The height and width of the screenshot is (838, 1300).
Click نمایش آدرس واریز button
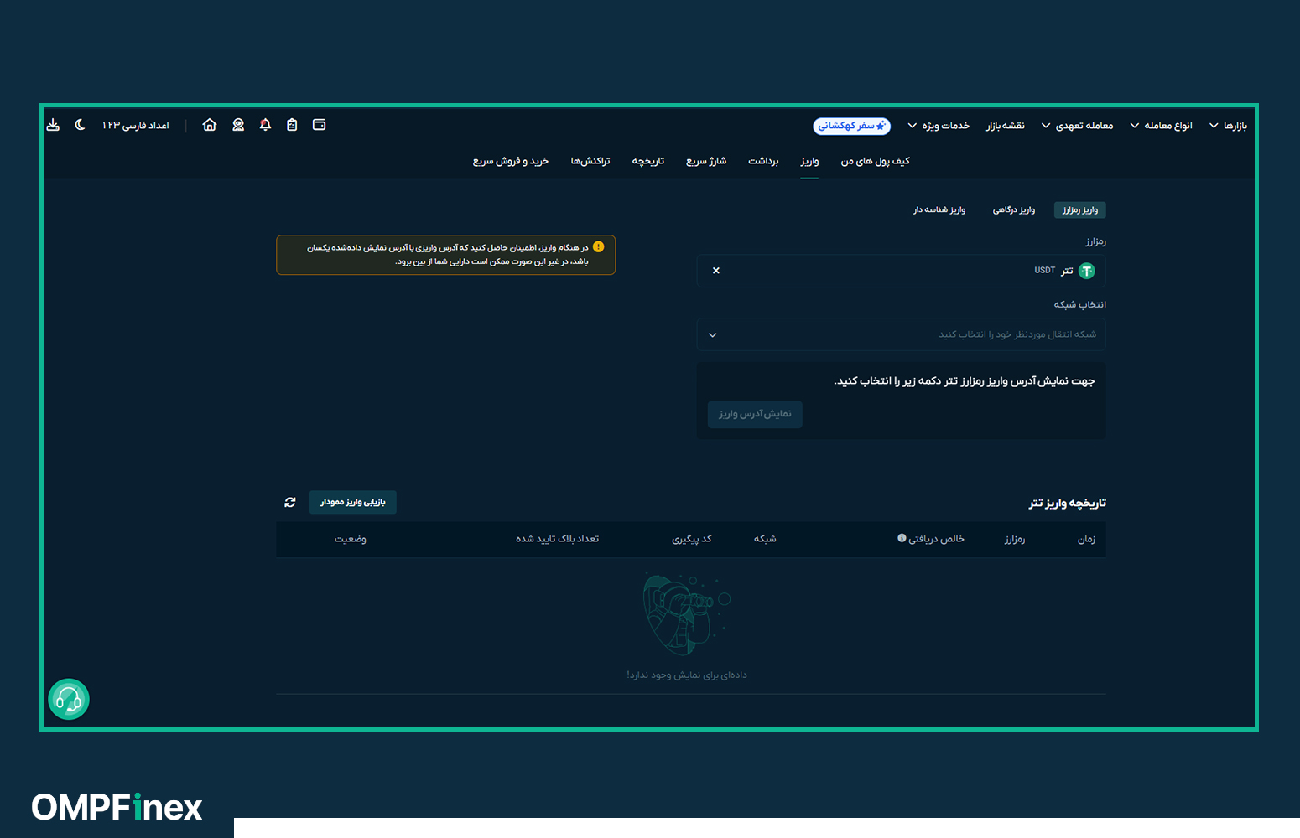755,414
